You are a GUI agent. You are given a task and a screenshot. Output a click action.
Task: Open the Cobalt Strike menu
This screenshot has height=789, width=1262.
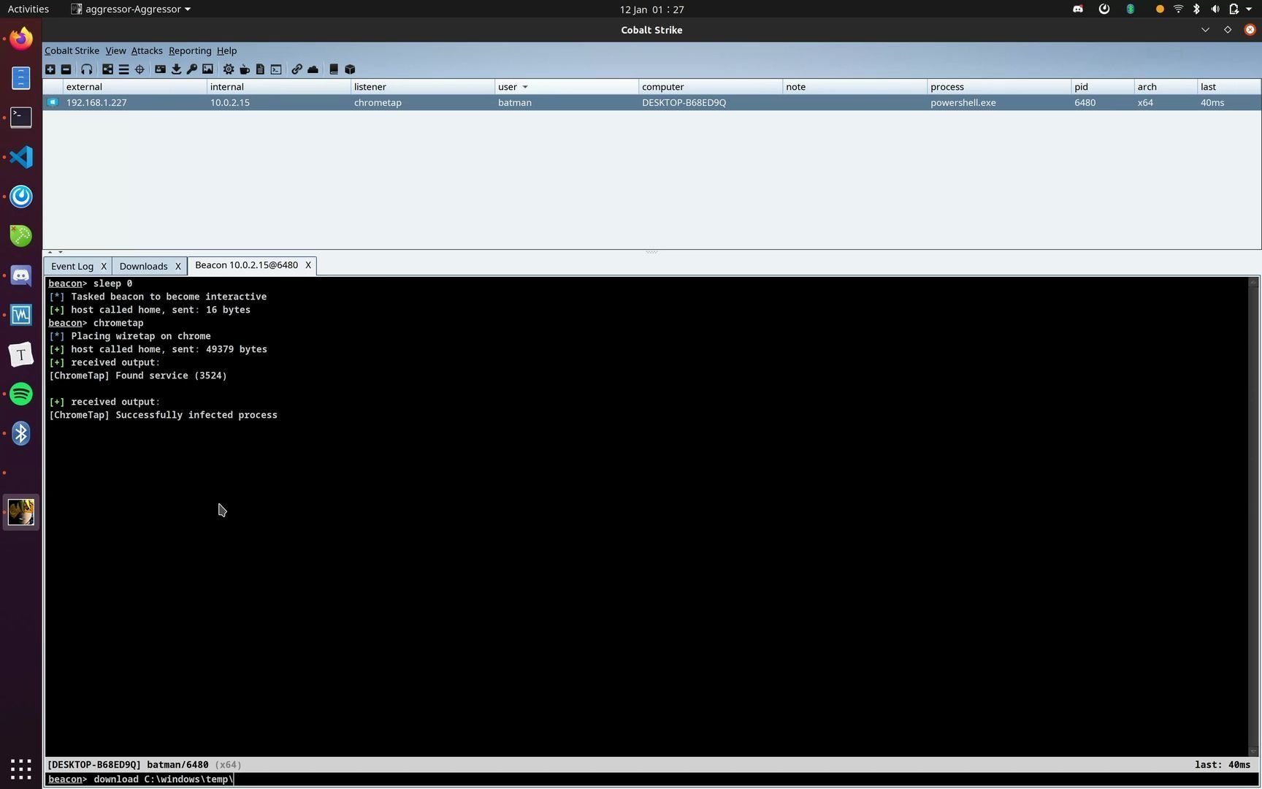tap(72, 50)
